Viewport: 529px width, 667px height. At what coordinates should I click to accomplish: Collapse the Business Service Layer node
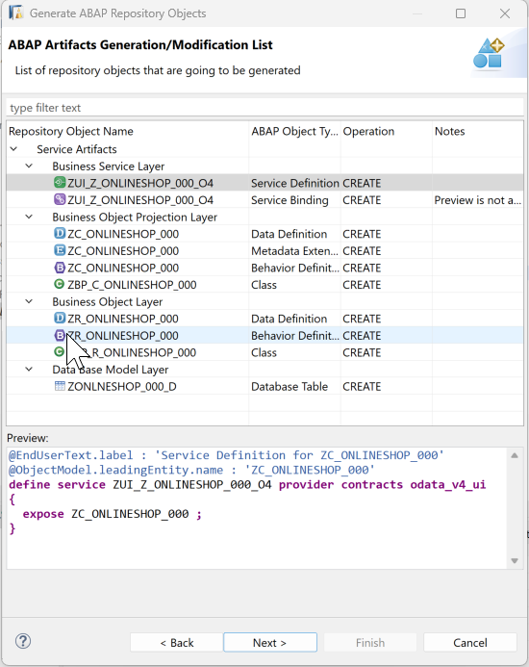tap(29, 166)
